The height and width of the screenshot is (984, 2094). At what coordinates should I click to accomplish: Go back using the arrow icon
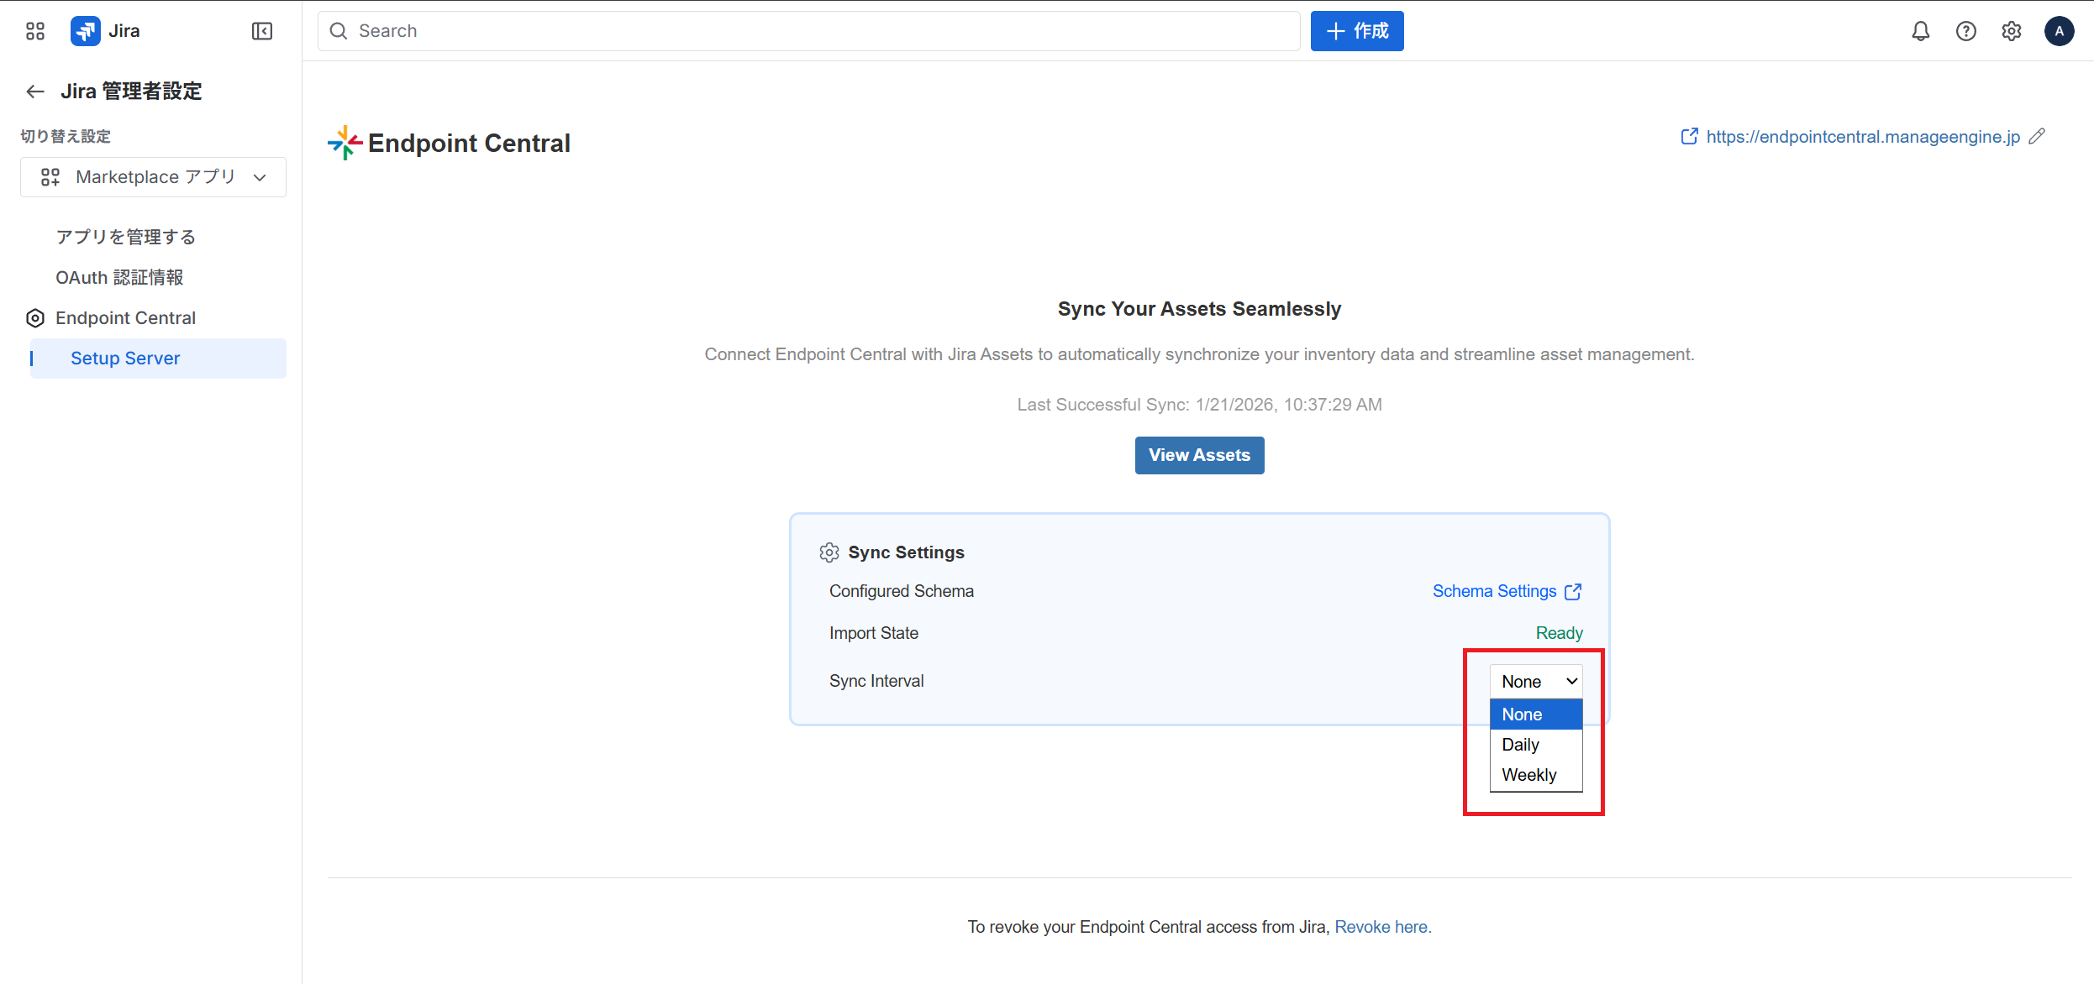point(34,92)
